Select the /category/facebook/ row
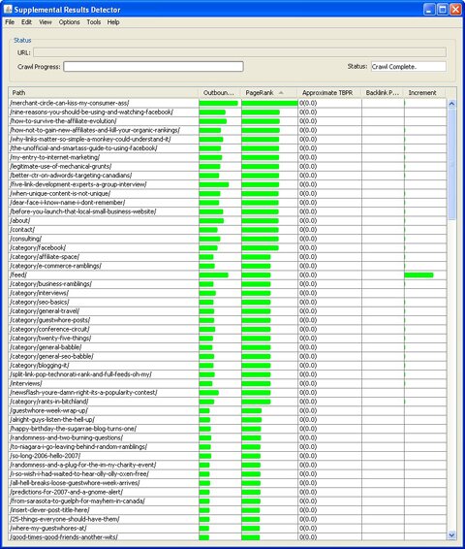Screen dimensions: 465x549 [228, 248]
